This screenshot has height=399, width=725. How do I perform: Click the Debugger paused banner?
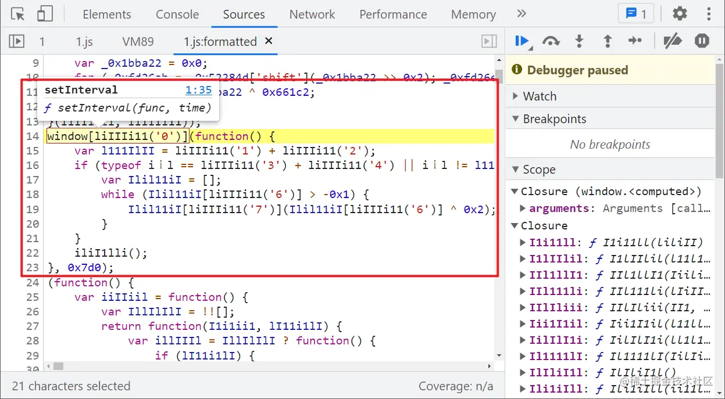pos(610,70)
